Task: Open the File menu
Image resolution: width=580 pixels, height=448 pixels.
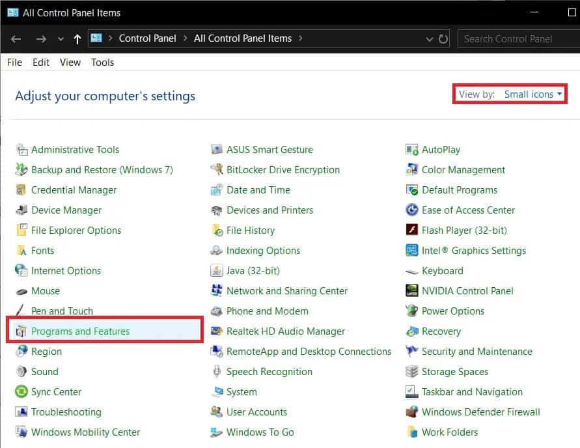Action: pyautogui.click(x=14, y=62)
